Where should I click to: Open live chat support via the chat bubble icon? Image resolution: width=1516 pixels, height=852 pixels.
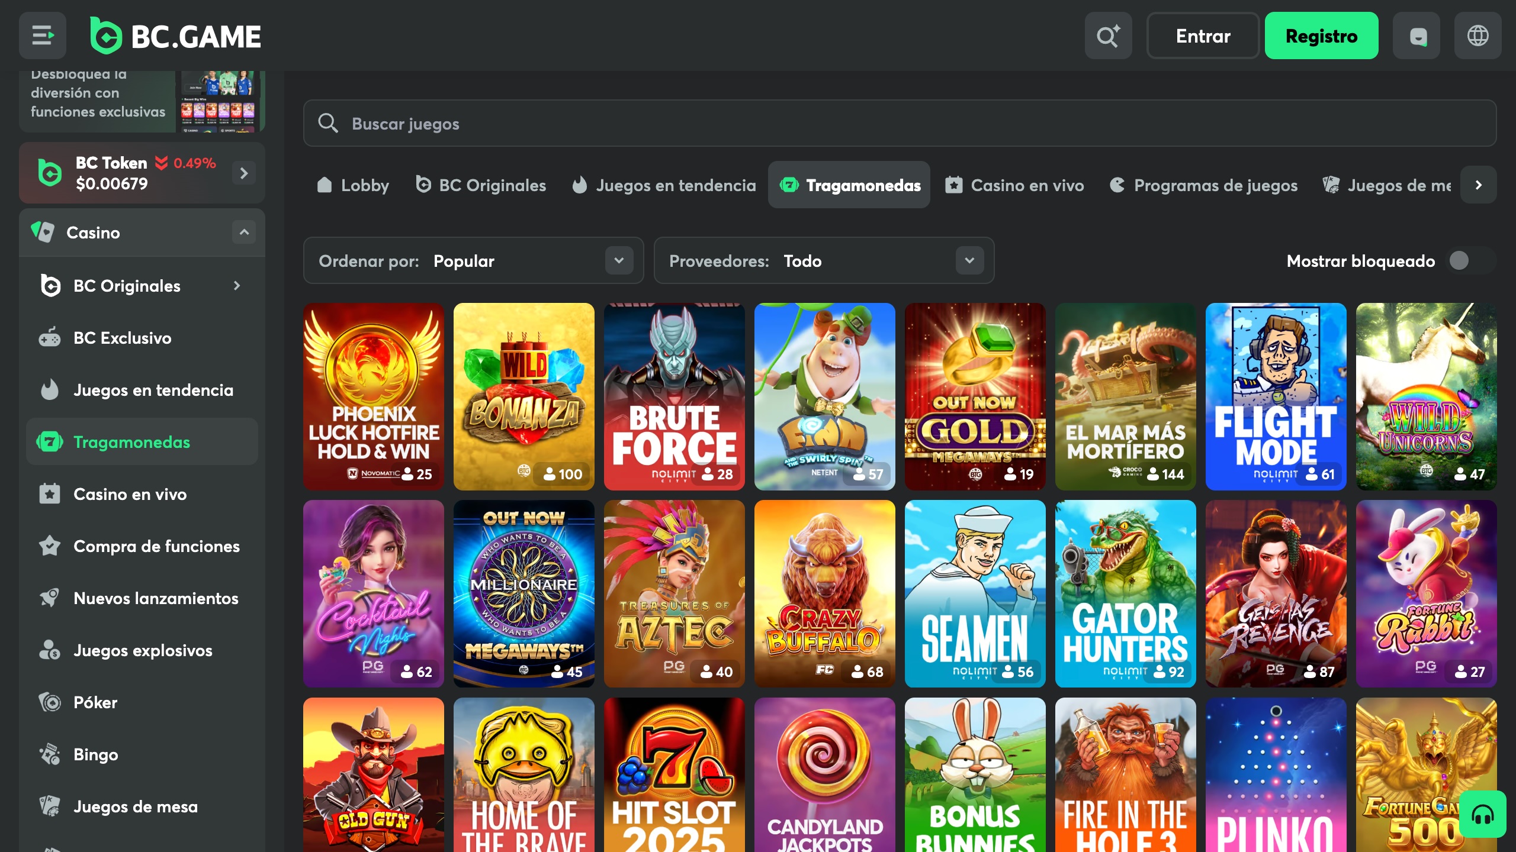(x=1417, y=35)
